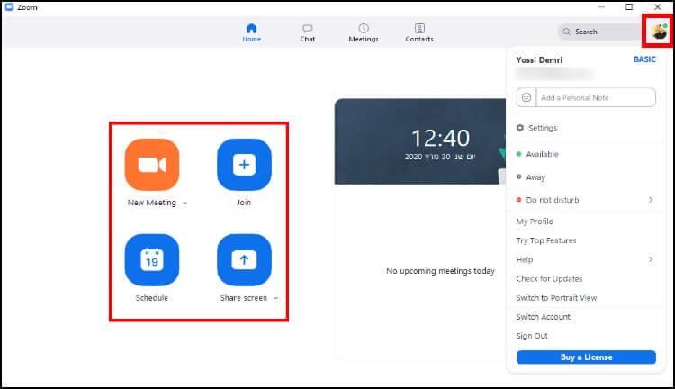Click the 12:40 clock display

tap(440, 139)
